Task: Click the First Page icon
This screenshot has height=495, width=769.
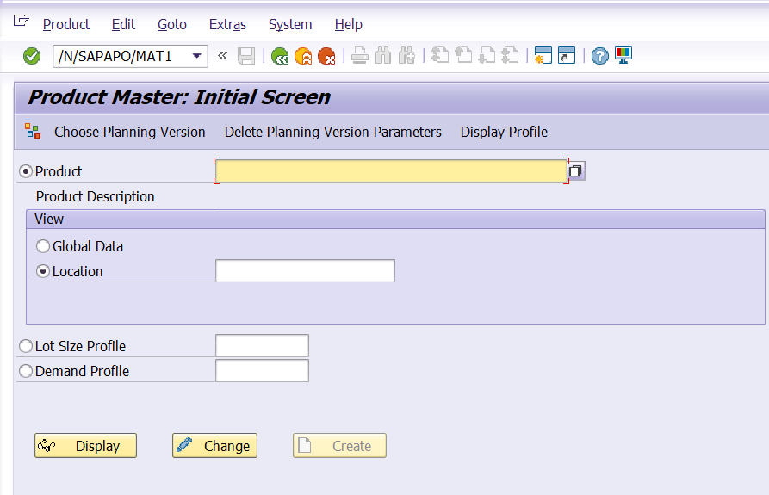Action: (439, 55)
